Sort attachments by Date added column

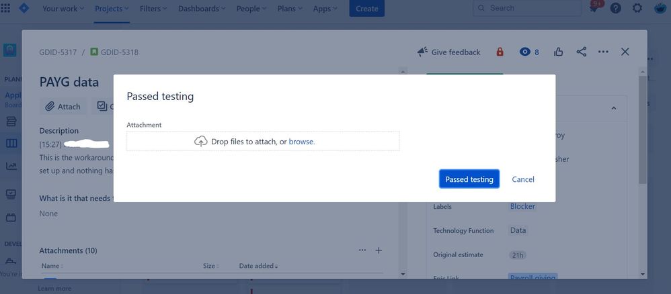click(x=258, y=266)
